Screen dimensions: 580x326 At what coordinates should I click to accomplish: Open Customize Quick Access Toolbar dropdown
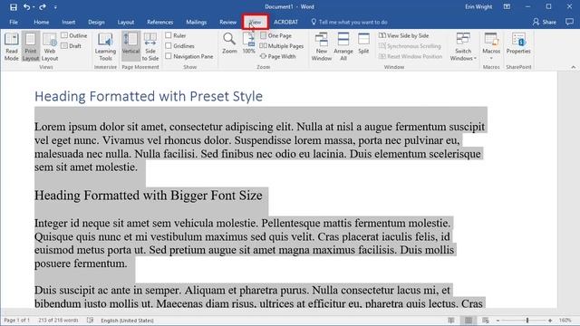[x=55, y=7]
